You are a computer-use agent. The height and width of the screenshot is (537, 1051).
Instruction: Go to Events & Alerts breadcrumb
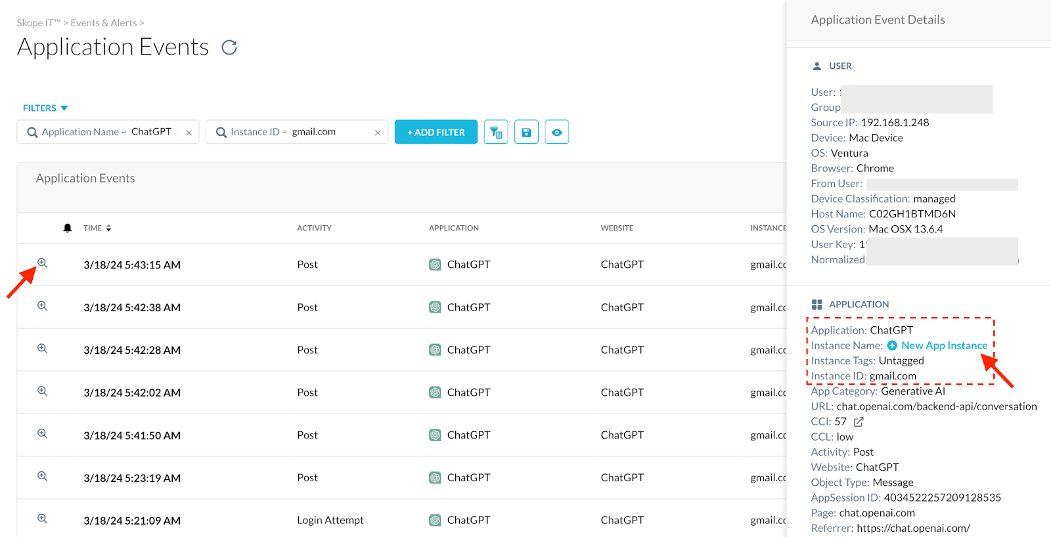[x=104, y=23]
